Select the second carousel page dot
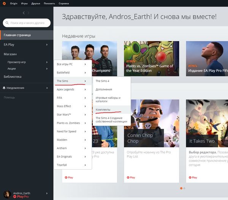 click(x=184, y=188)
